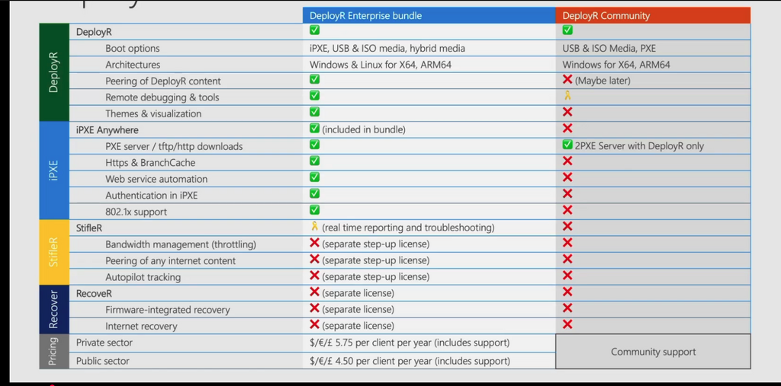Click Community red X for Internet recovery
The width and height of the screenshot is (781, 386).
click(x=567, y=325)
